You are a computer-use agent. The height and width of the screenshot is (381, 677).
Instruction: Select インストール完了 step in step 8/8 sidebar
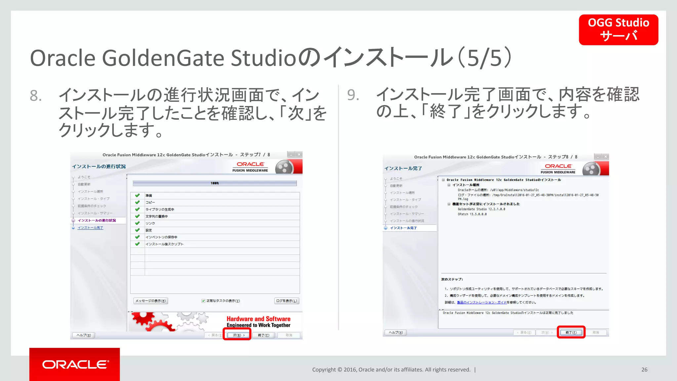coord(403,228)
